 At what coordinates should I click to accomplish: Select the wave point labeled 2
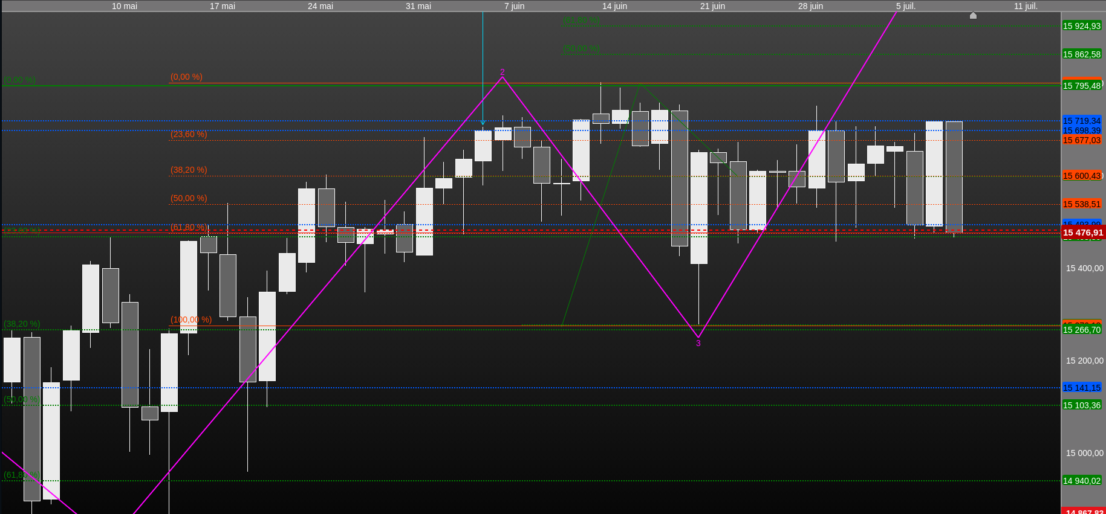502,72
